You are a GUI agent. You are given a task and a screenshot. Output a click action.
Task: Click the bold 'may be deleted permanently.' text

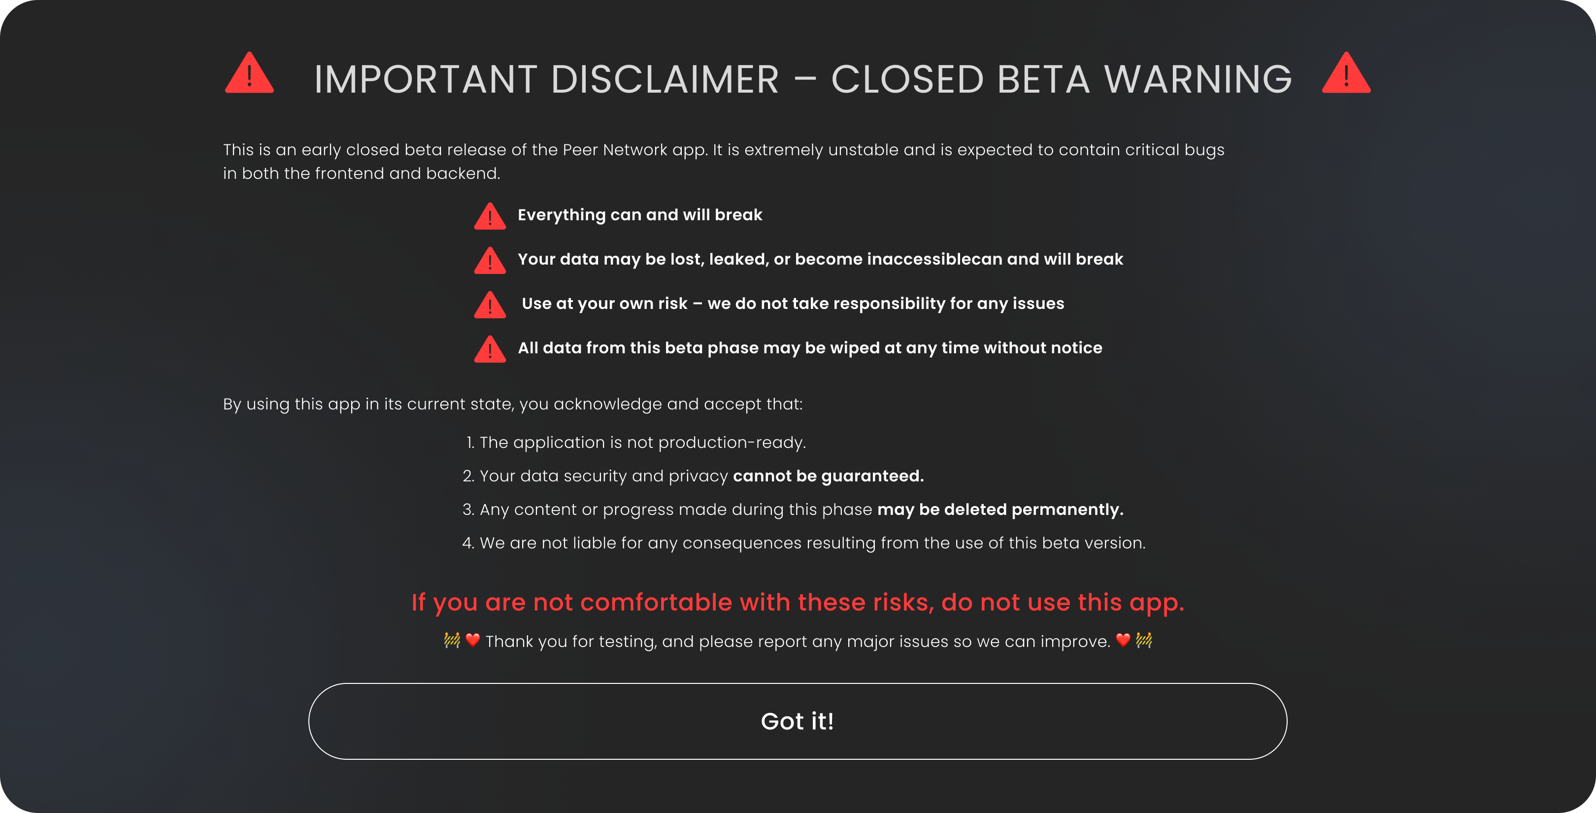(1000, 509)
